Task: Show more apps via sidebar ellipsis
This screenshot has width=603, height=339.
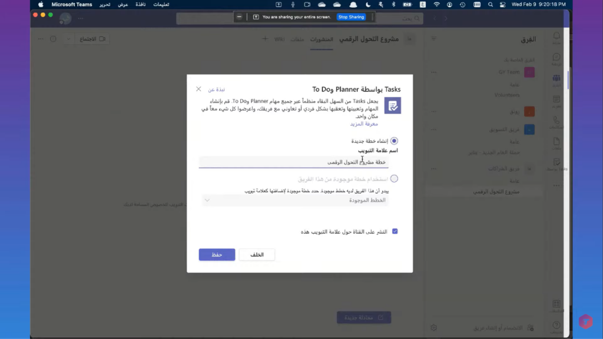Action: point(556,185)
